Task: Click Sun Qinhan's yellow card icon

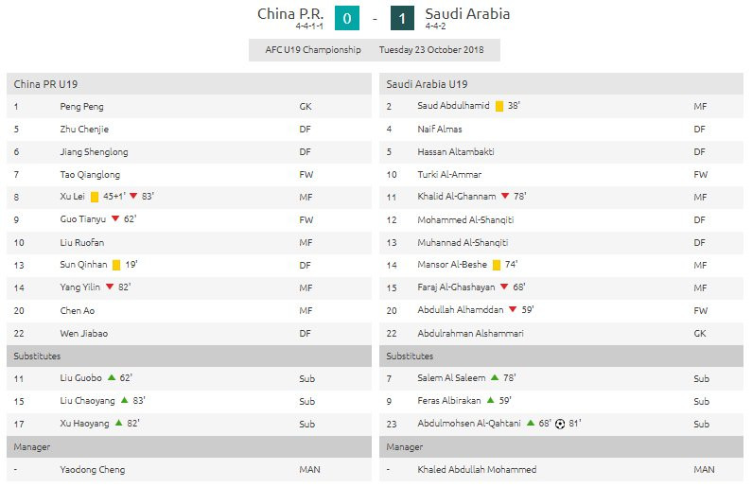Action: tap(115, 266)
